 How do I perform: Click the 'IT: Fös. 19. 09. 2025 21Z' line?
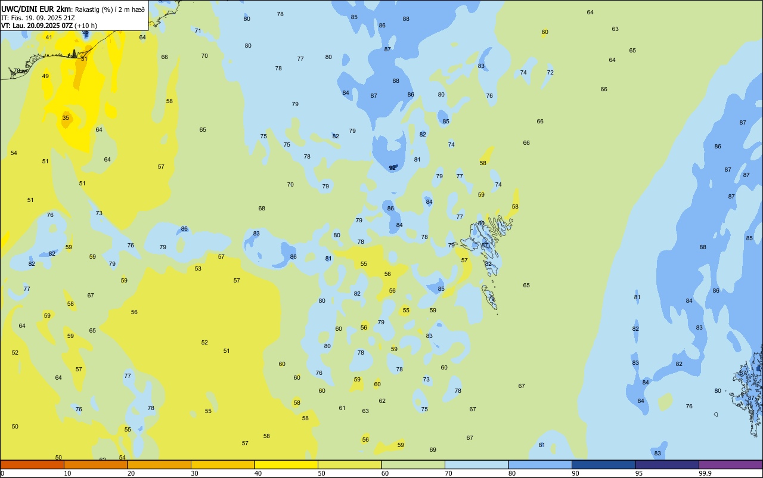click(38, 17)
